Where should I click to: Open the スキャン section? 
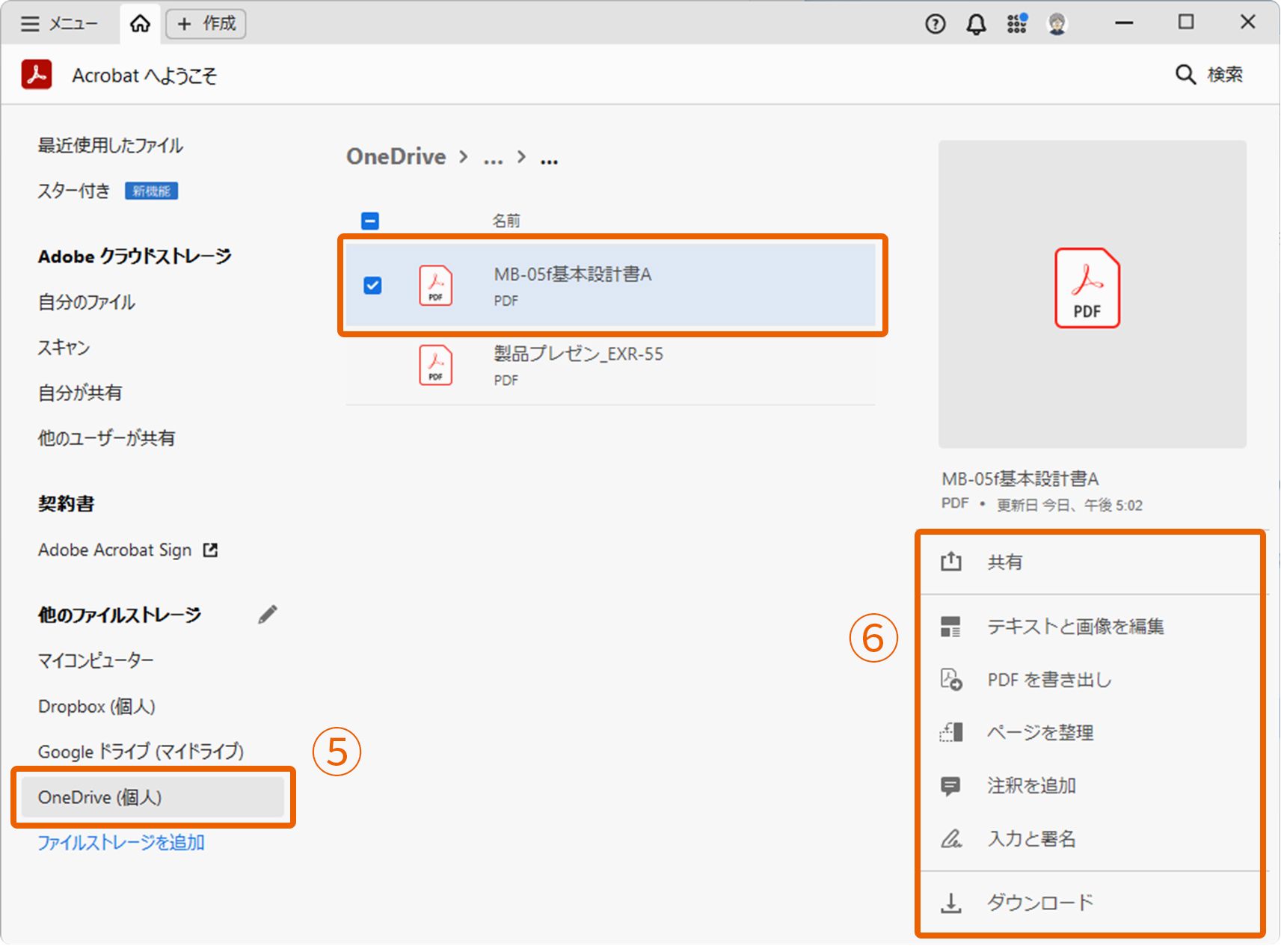[64, 348]
